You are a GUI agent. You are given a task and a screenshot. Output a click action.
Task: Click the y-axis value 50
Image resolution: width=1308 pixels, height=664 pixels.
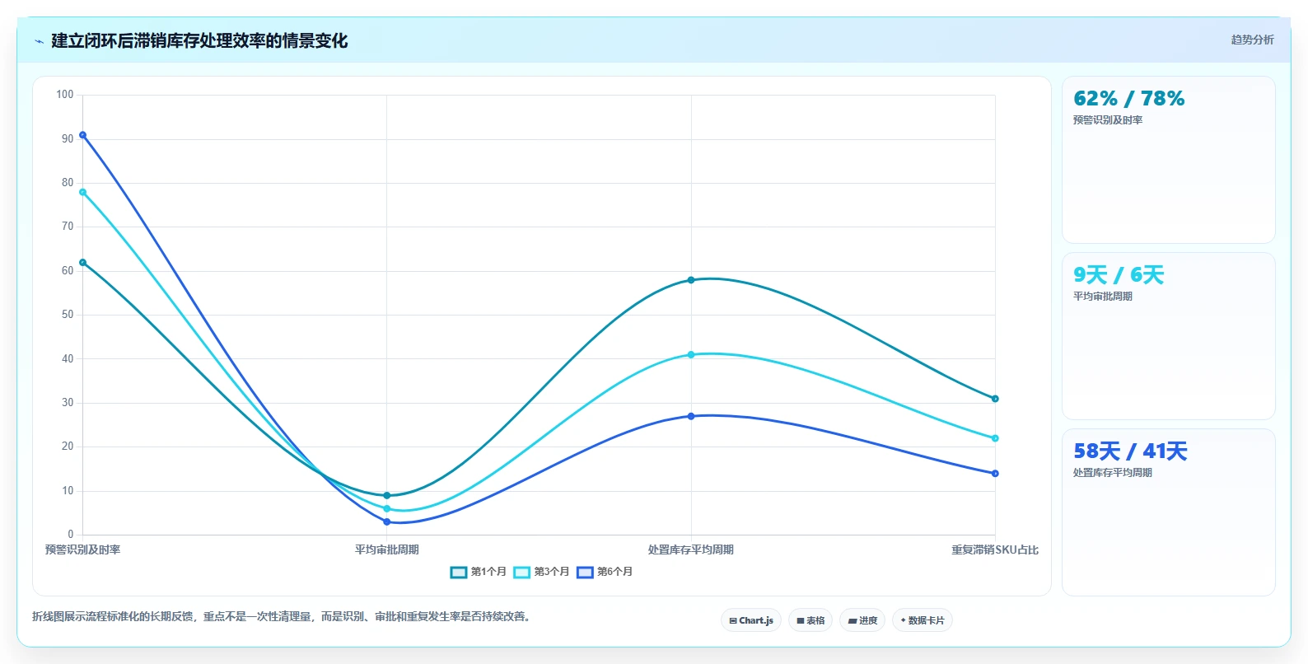pyautogui.click(x=67, y=315)
